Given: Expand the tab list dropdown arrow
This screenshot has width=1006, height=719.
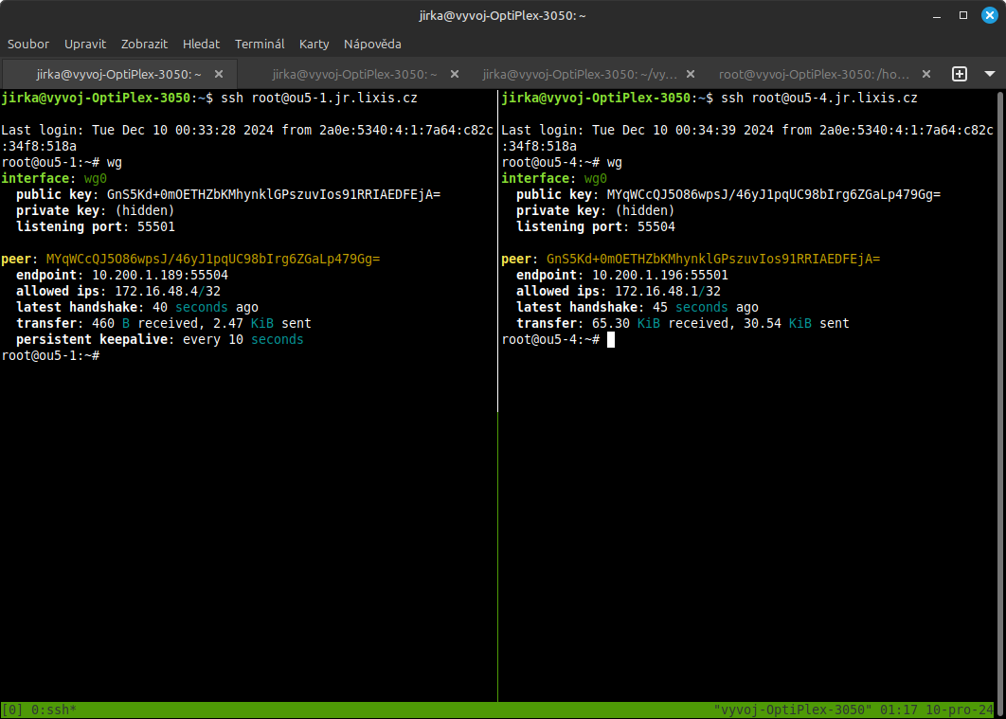Looking at the screenshot, I should click(990, 74).
